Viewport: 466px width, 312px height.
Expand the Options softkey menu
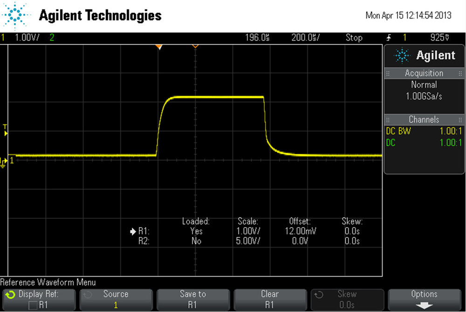point(424,299)
